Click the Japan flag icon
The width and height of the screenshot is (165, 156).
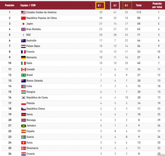pos(23,24)
